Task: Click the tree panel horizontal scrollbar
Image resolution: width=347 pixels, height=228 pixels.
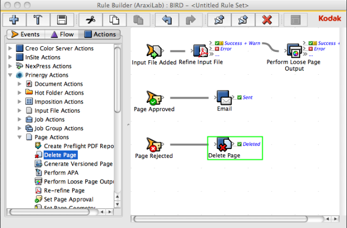Action: click(x=52, y=212)
